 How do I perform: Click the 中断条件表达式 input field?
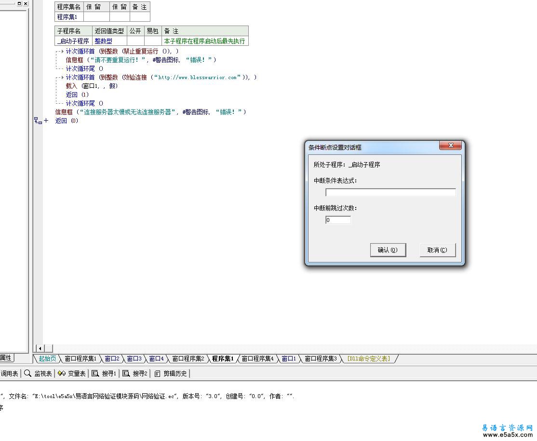(390, 193)
